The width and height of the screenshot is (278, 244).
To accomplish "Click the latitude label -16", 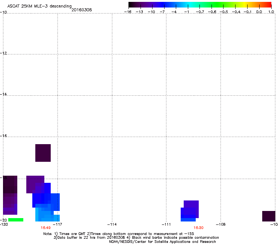I will coord(3,136).
